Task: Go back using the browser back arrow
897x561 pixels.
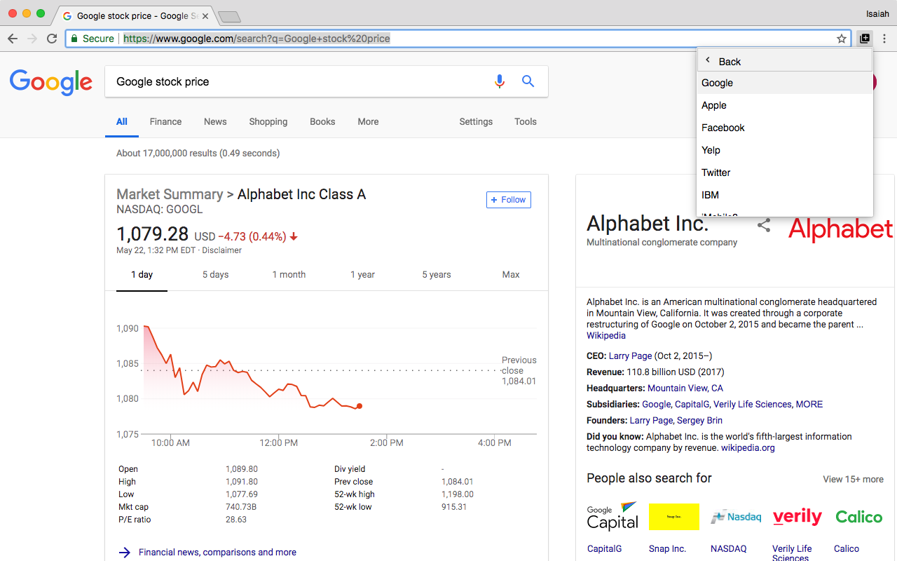Action: click(x=13, y=39)
